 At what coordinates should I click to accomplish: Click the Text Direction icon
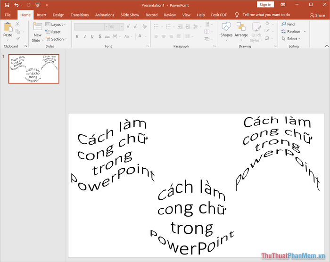pyautogui.click(x=207, y=24)
